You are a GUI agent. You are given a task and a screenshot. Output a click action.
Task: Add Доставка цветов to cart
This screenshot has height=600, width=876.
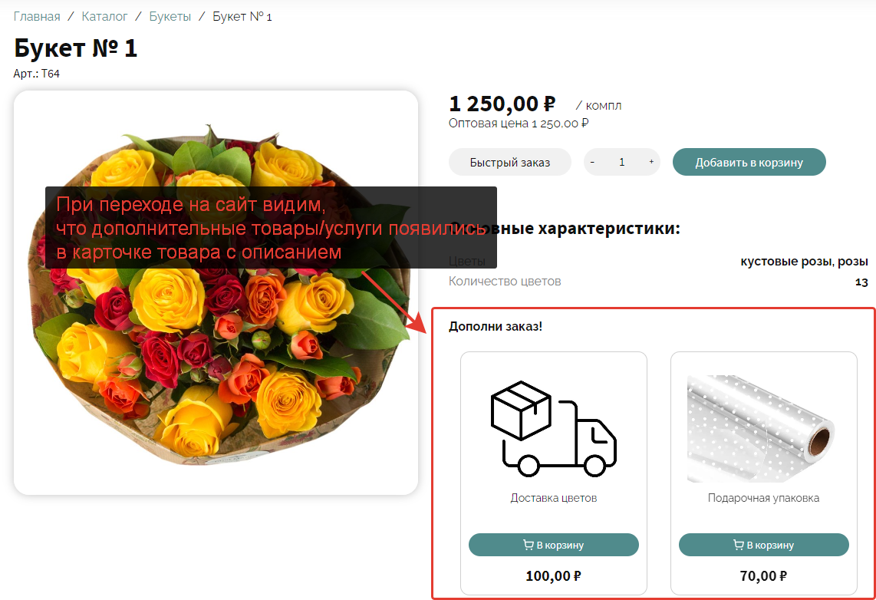click(553, 545)
